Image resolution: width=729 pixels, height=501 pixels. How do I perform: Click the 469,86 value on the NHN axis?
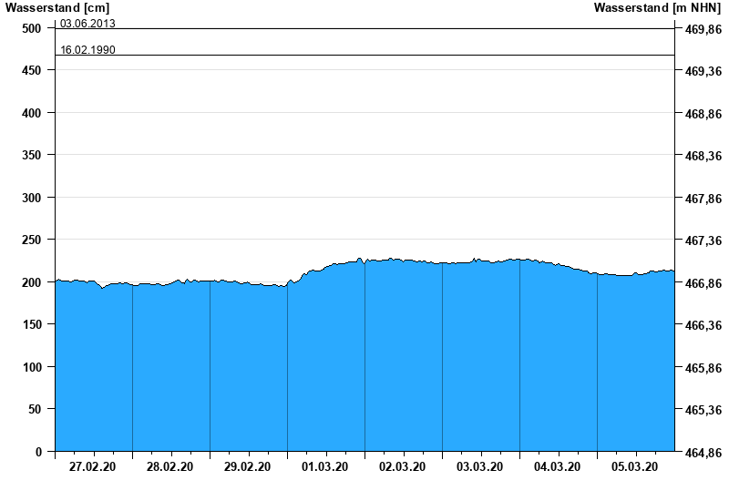703,29
